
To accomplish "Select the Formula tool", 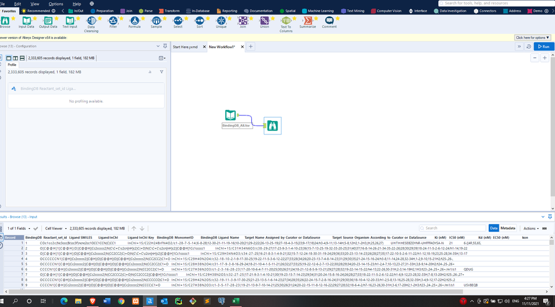I will point(135,21).
